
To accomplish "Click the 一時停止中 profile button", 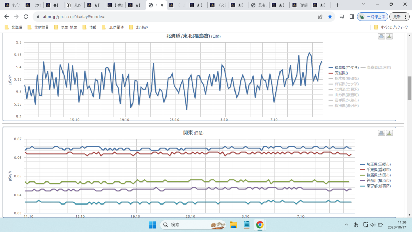I will point(373,16).
